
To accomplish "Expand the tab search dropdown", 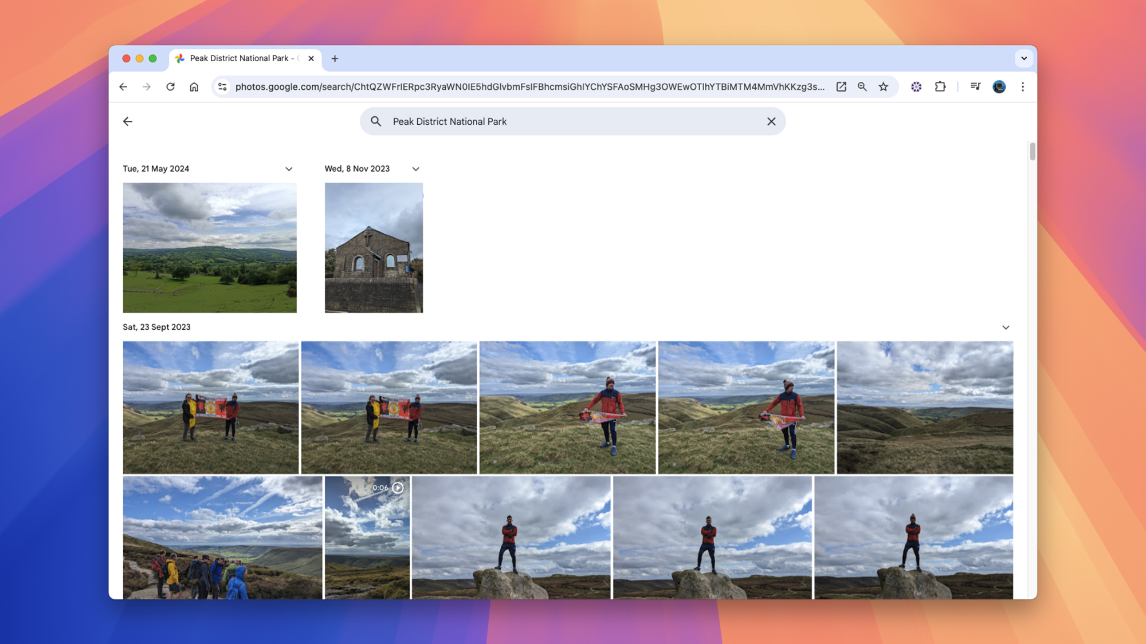I will [x=1024, y=58].
